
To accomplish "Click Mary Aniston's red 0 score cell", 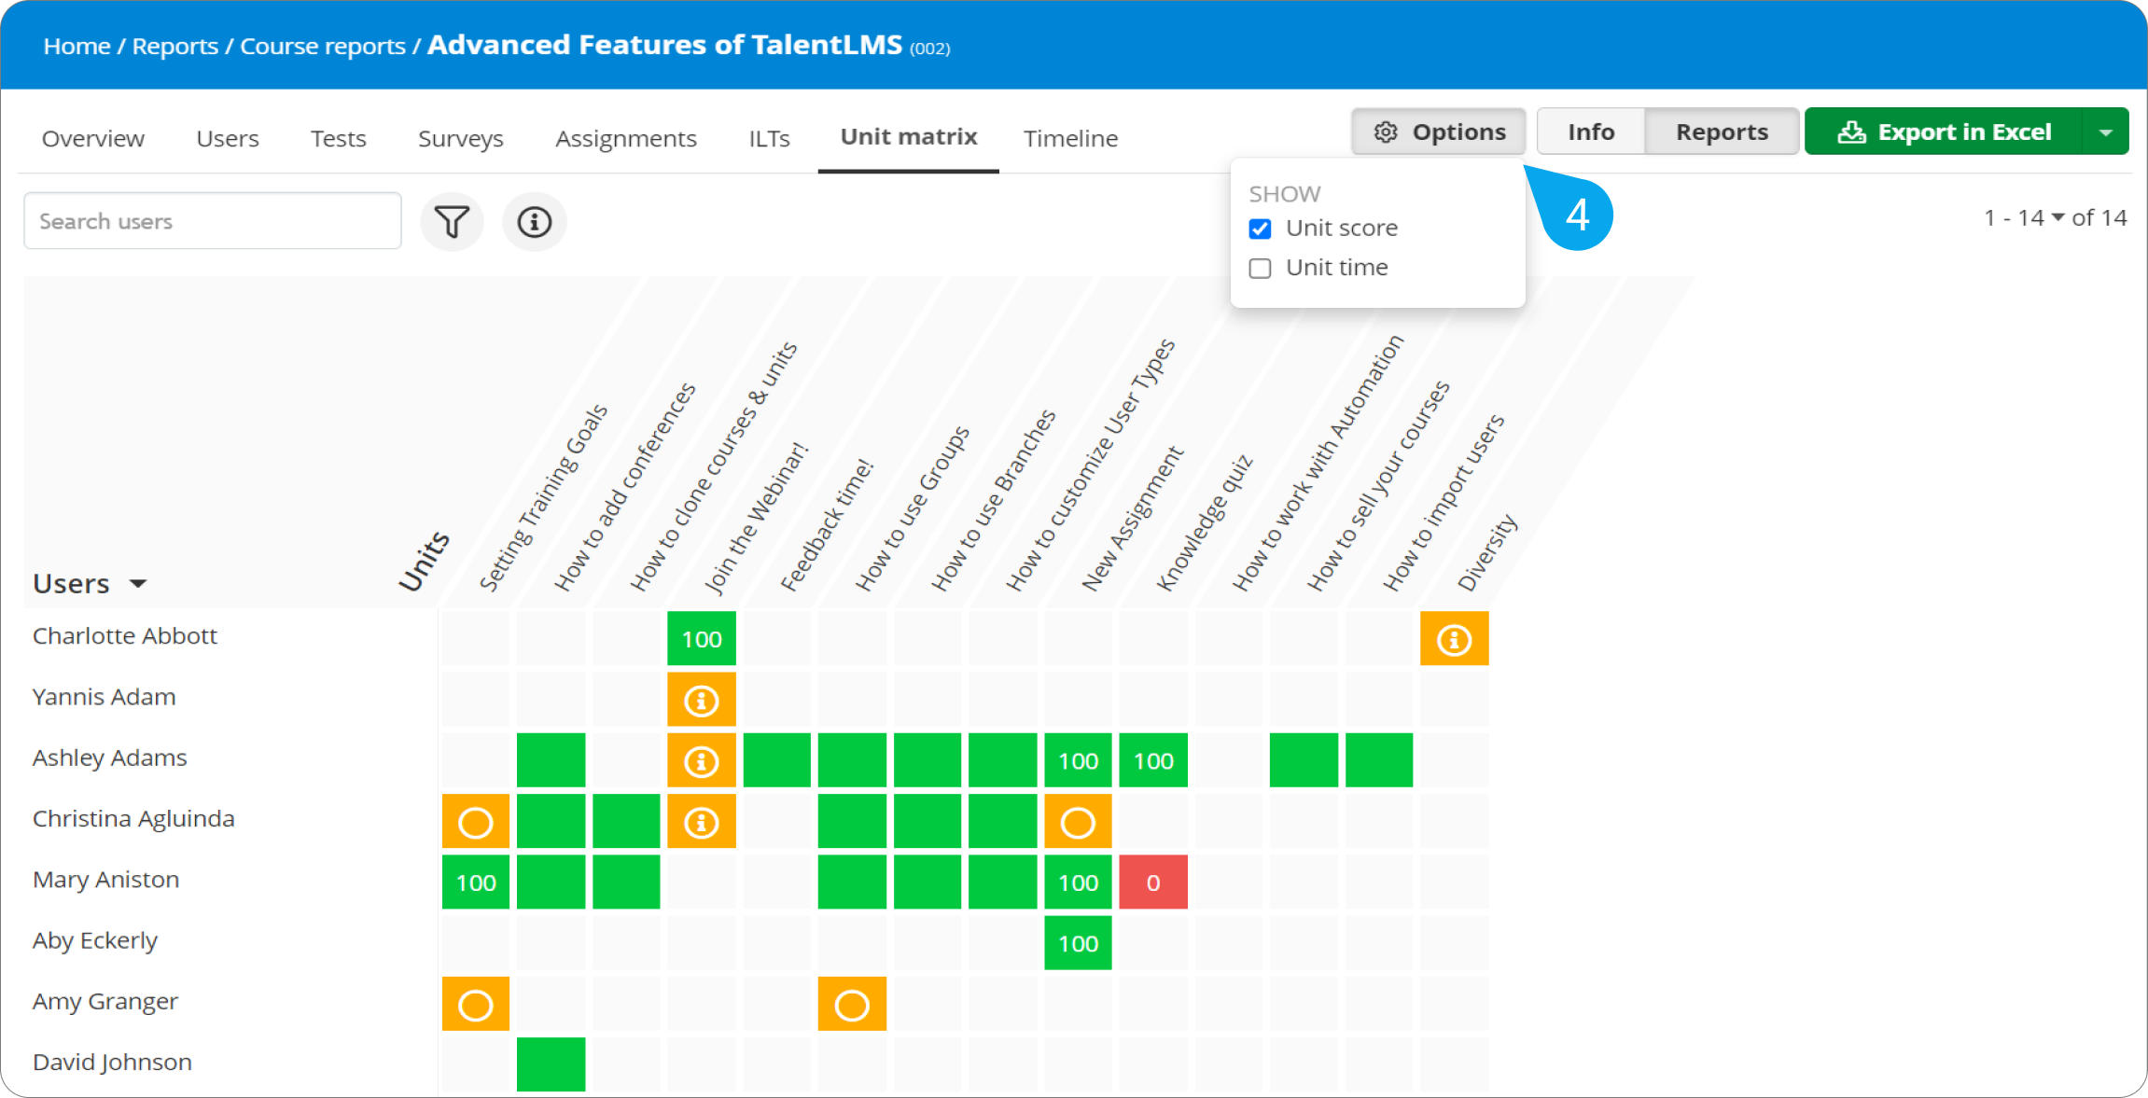I will 1153,883.
